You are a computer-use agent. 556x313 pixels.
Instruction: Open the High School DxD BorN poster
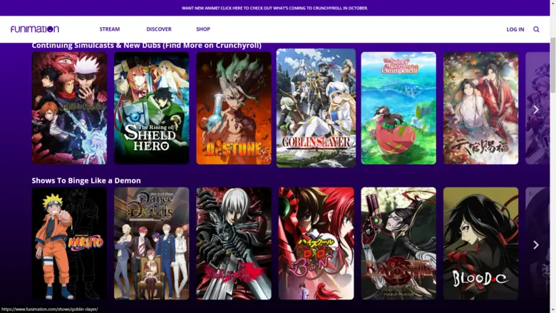(316, 244)
